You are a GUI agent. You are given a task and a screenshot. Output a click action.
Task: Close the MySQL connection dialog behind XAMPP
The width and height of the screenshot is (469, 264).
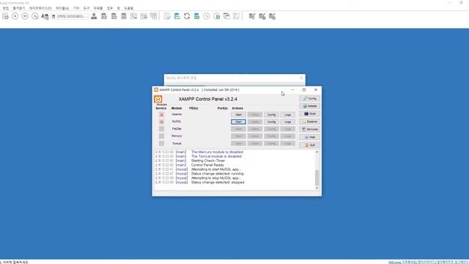(x=301, y=78)
